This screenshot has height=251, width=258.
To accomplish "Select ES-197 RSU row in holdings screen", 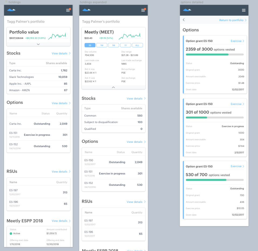I will 38,192.
